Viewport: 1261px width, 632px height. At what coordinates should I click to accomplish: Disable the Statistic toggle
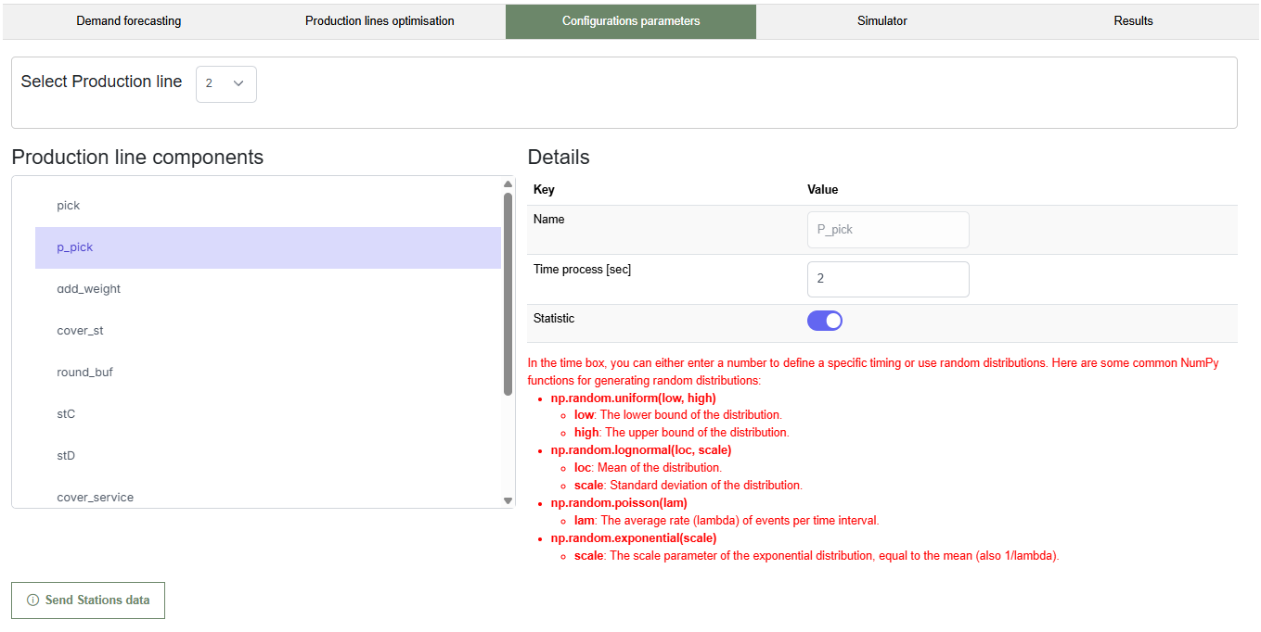pyautogui.click(x=824, y=320)
